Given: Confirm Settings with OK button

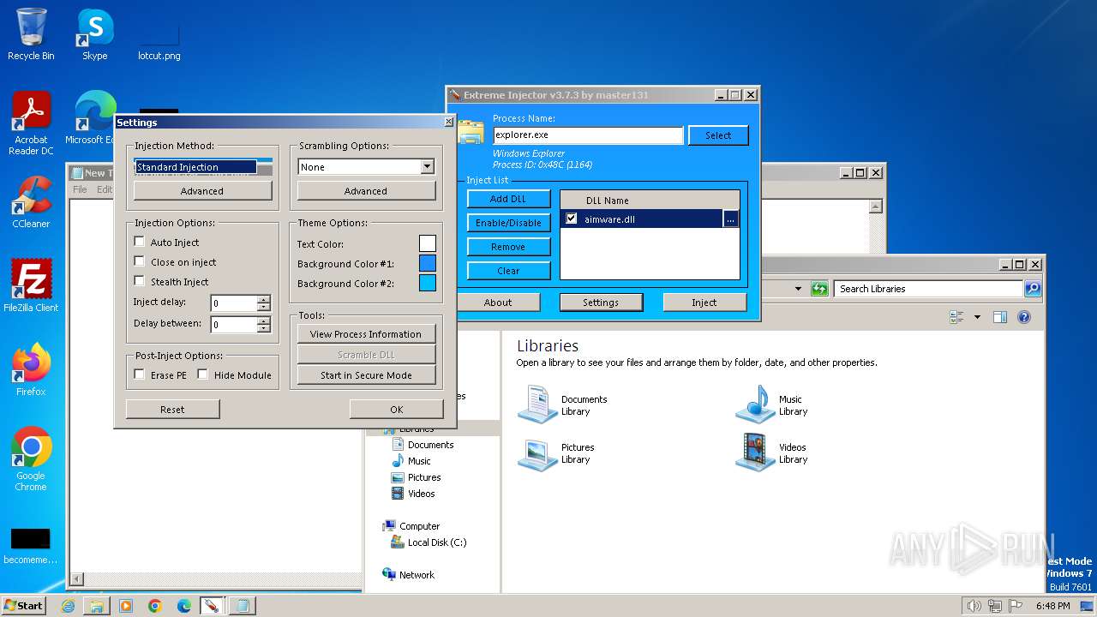Looking at the screenshot, I should 396,410.
